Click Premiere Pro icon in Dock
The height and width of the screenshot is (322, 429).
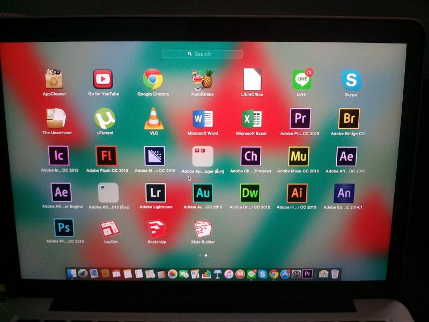[307, 274]
